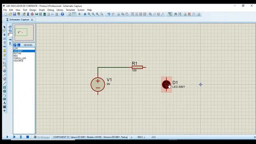This screenshot has width=256, height=144.
Task: Open the Debug menu
Action: click(51, 10)
